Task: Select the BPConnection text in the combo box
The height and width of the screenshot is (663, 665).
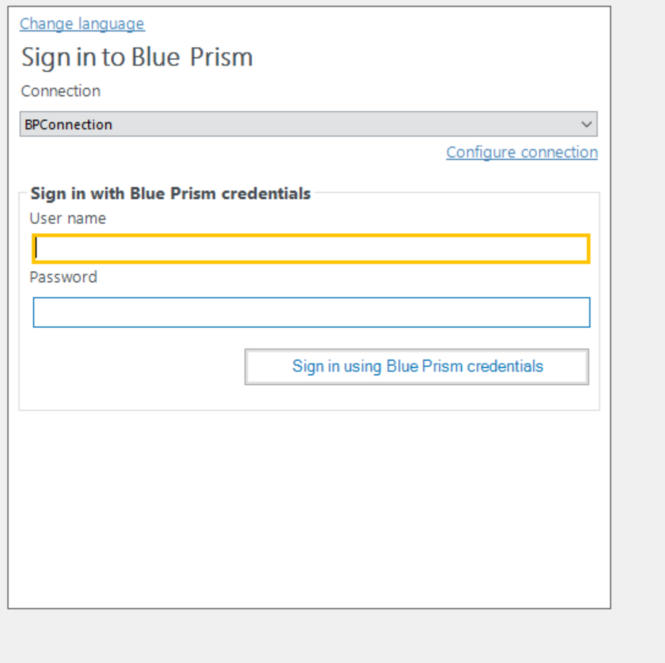Action: click(x=69, y=125)
